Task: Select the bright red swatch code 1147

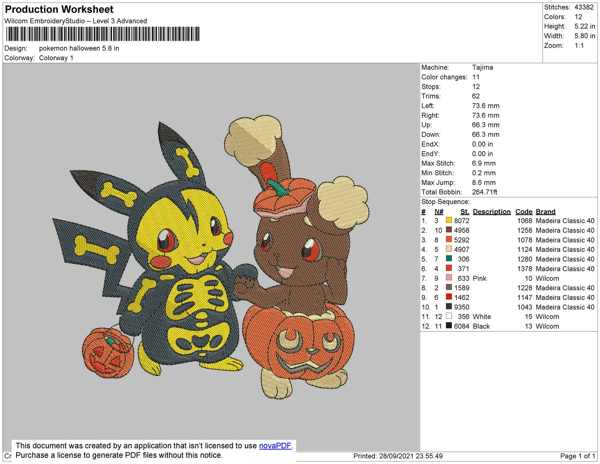Action: pos(449,297)
